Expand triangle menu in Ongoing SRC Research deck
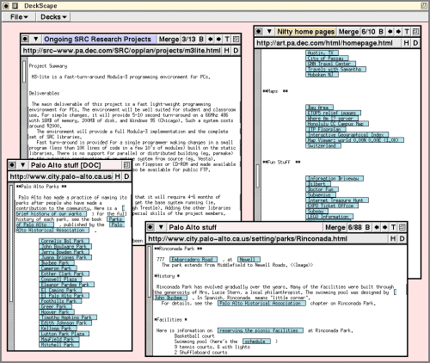430x363 pixels. 35,39
